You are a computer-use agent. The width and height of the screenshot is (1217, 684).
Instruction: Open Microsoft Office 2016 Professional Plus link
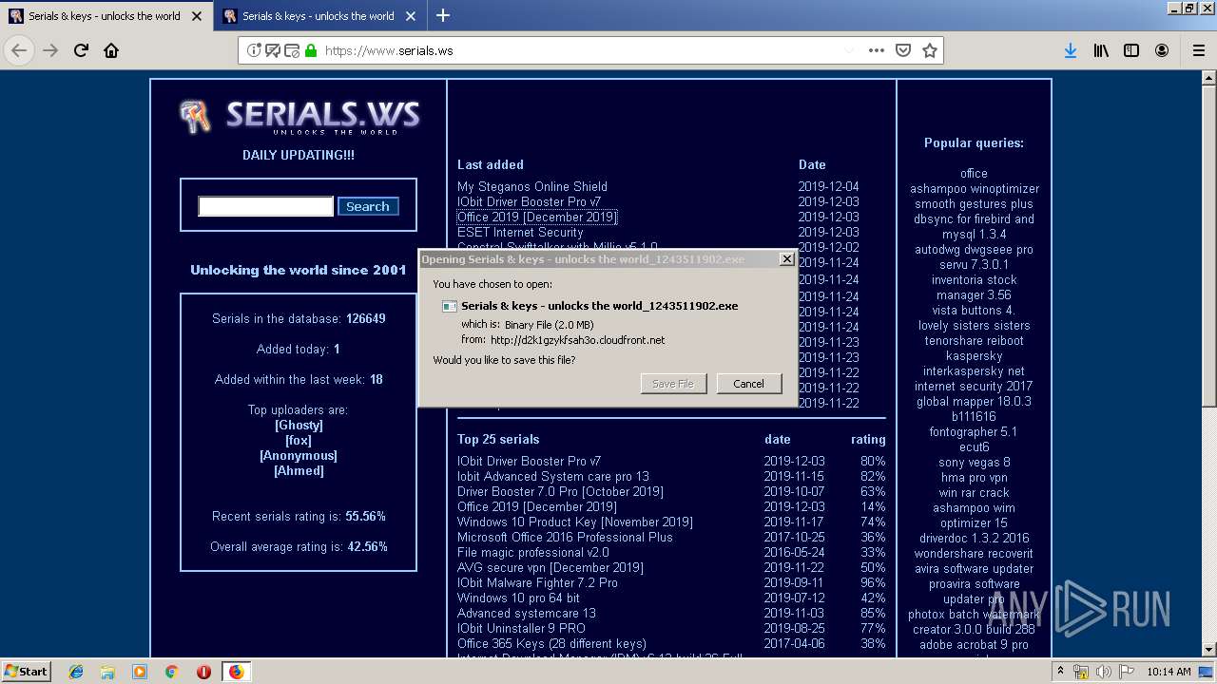coord(565,537)
